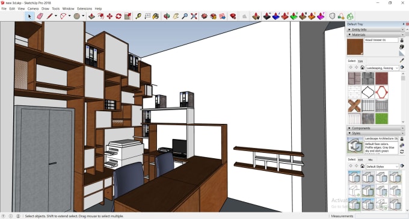Click the Default Tray title
The height and width of the screenshot is (219, 409).
(355, 24)
